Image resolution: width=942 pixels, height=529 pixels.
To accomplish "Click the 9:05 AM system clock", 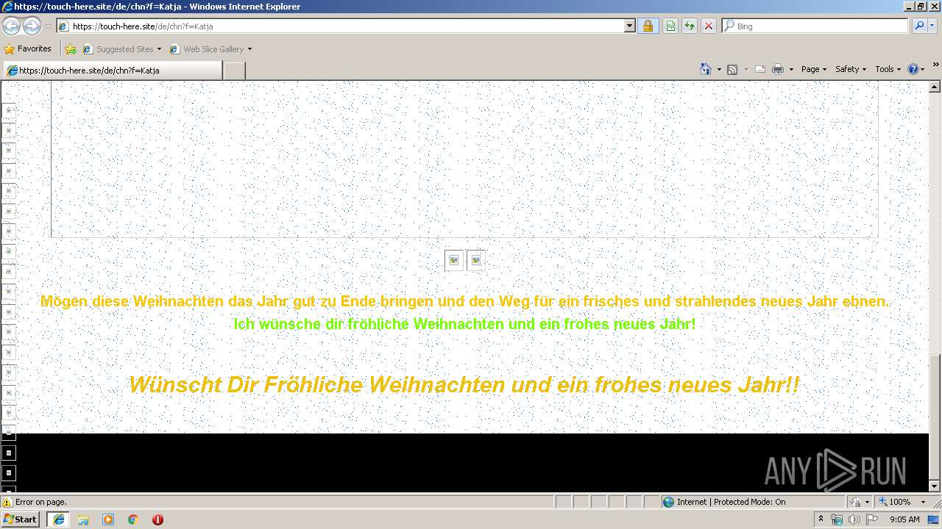I will coord(904,519).
